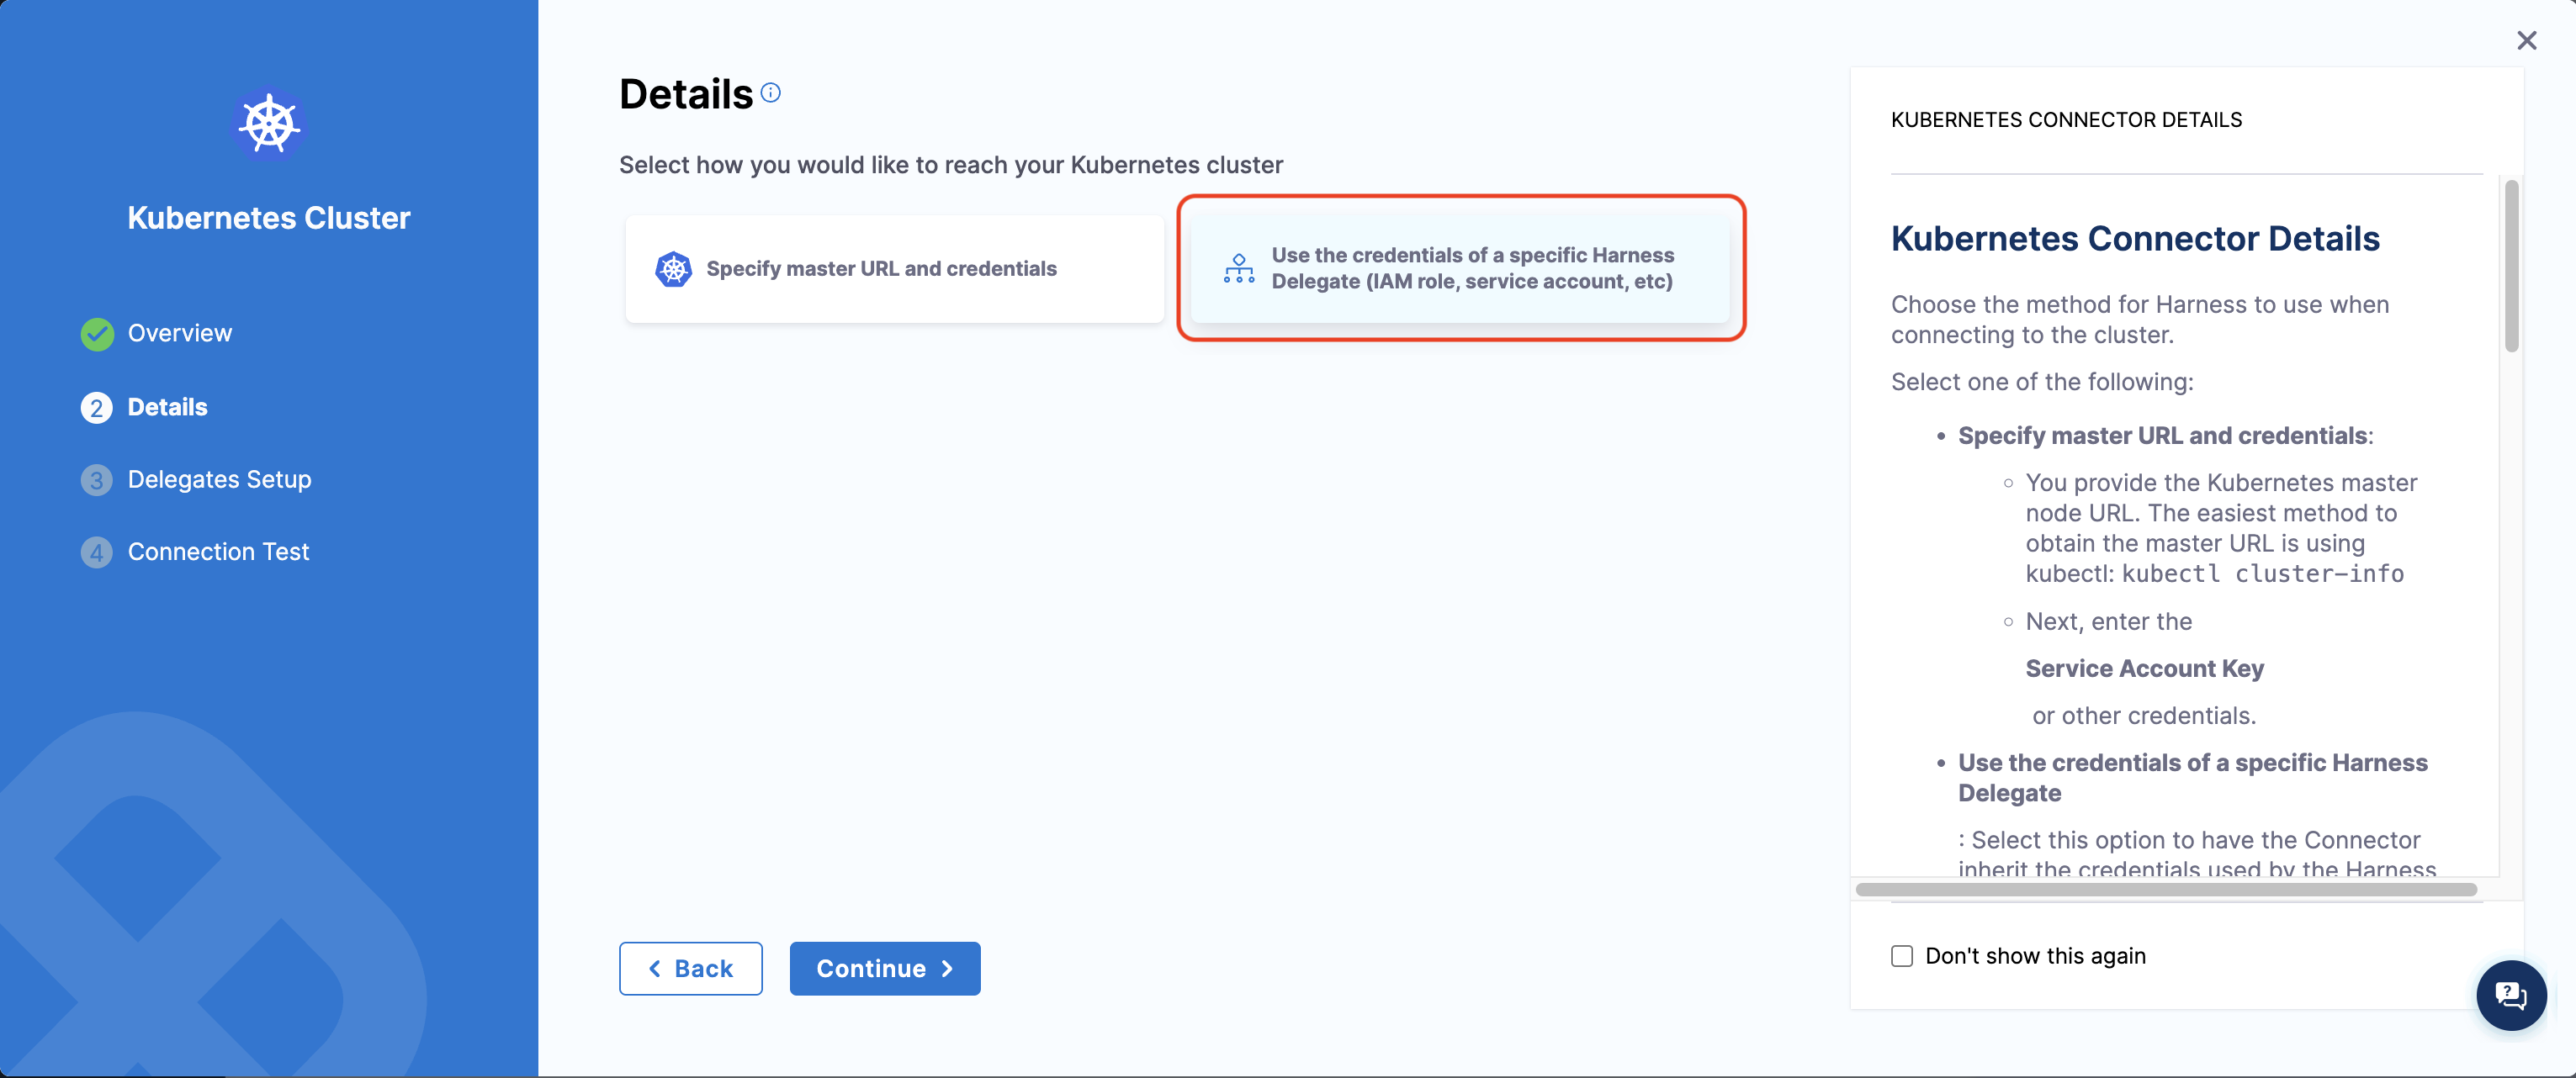
Task: Click the green Overview checkmark icon
Action: pos(97,334)
